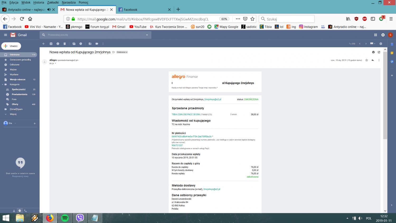Archive this email with the archive icon
The height and width of the screenshot is (223, 396).
tap(51, 44)
